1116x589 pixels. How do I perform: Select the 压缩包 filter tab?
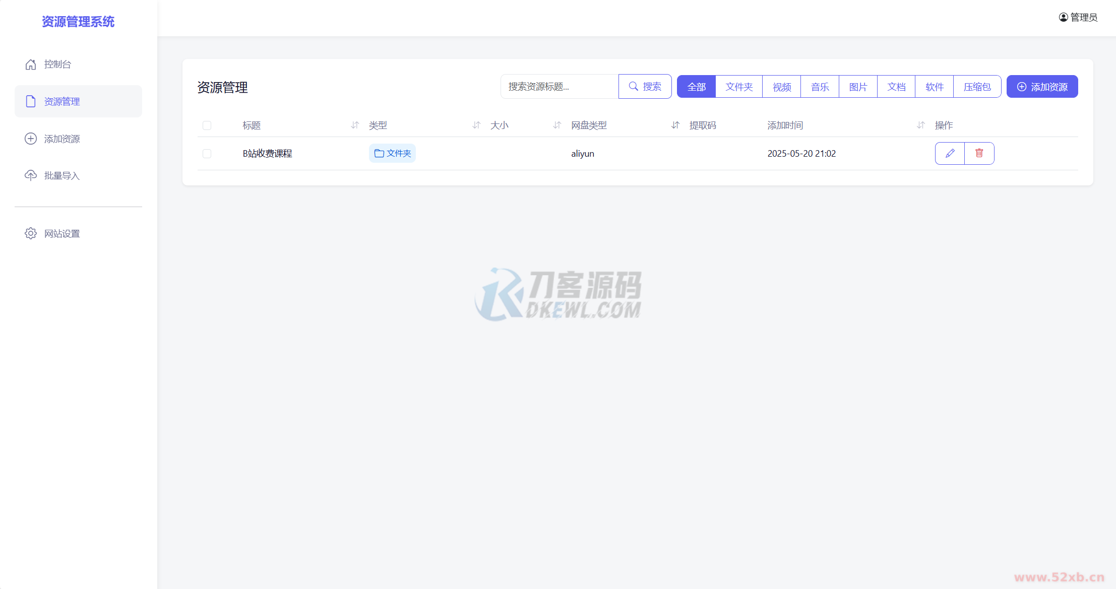(x=976, y=87)
